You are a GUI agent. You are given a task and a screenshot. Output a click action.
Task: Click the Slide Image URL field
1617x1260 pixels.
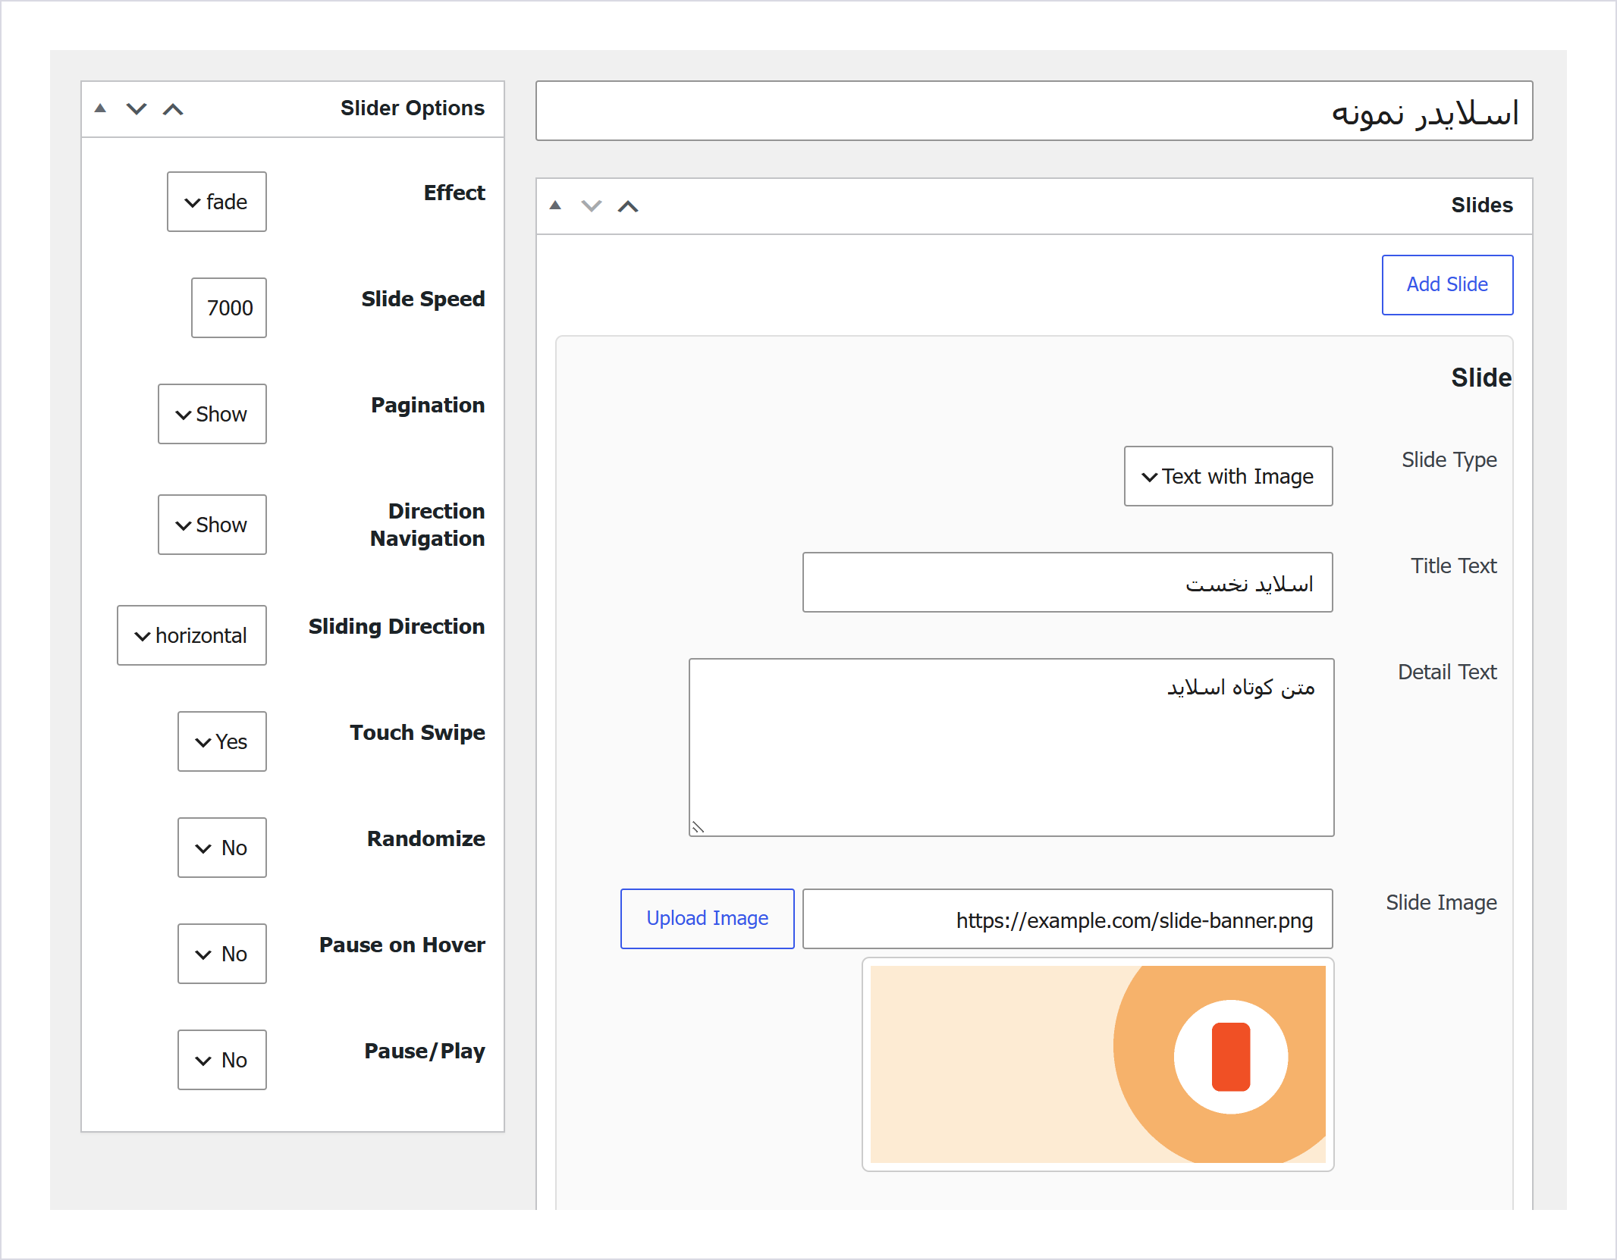point(1068,919)
